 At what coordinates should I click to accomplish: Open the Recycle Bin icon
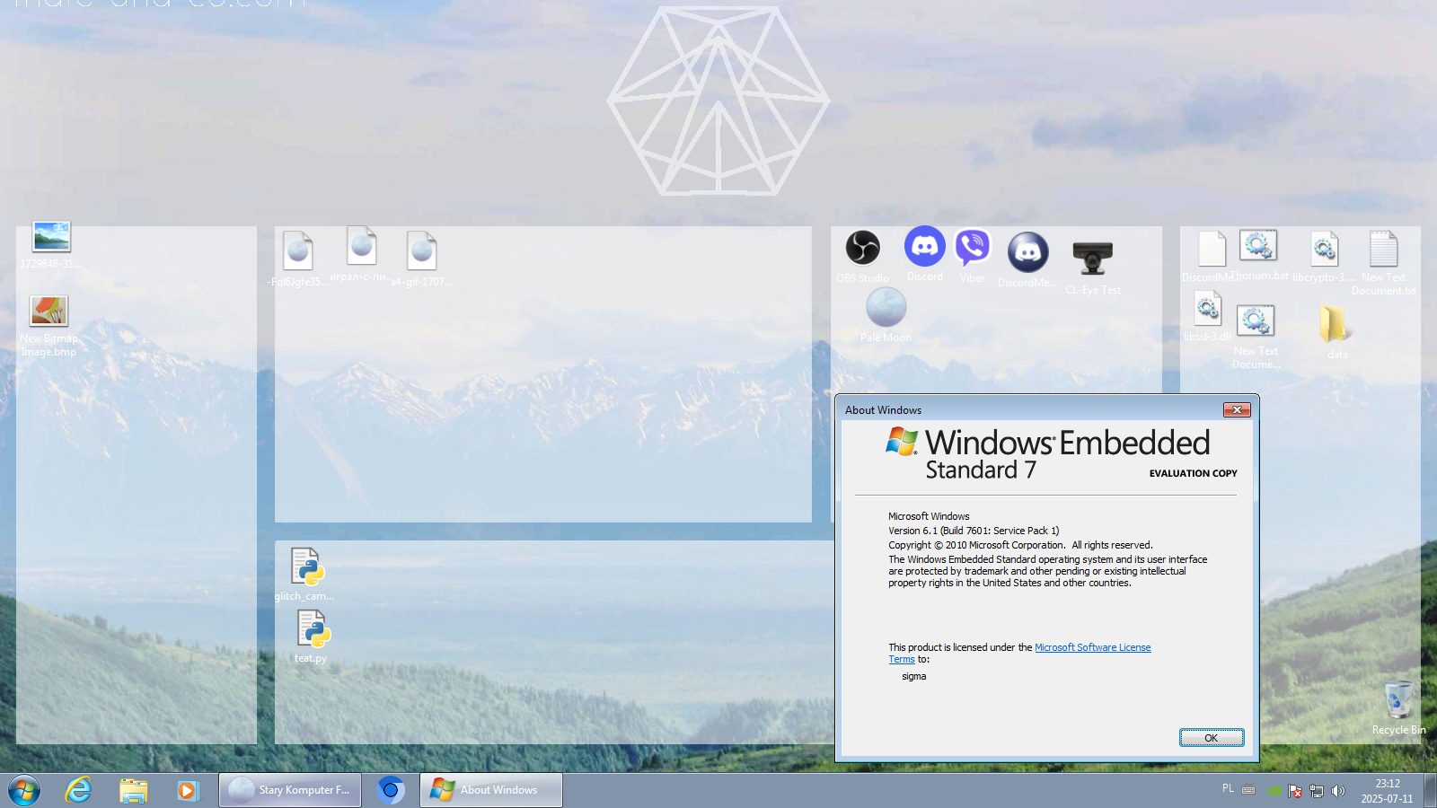click(1397, 701)
